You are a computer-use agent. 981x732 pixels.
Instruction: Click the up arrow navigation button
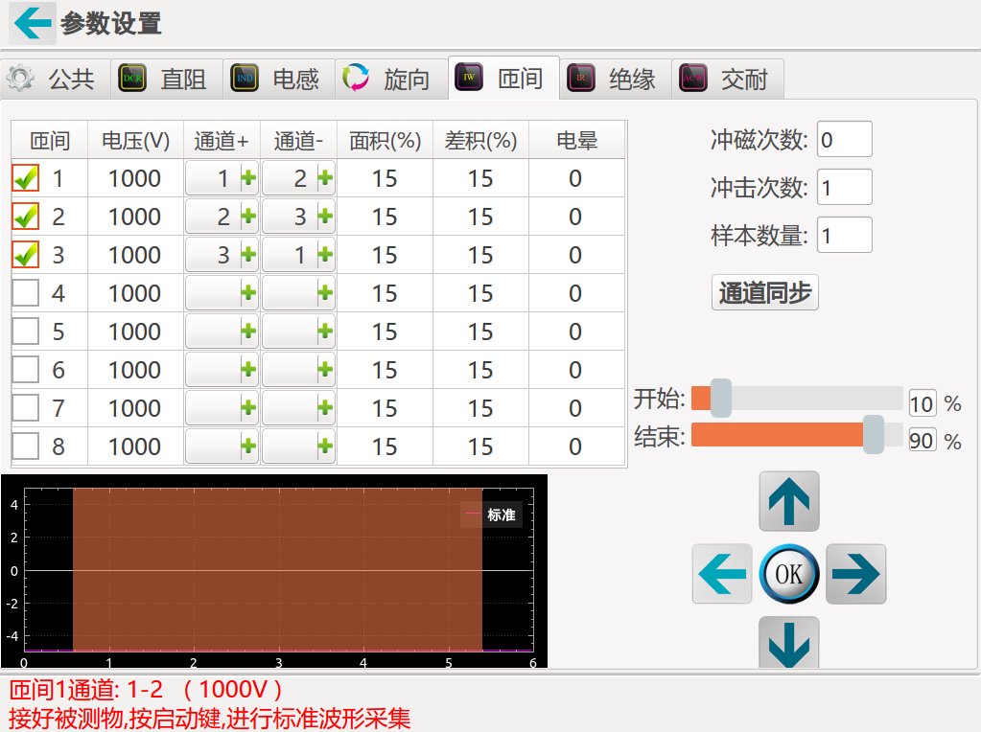click(789, 501)
